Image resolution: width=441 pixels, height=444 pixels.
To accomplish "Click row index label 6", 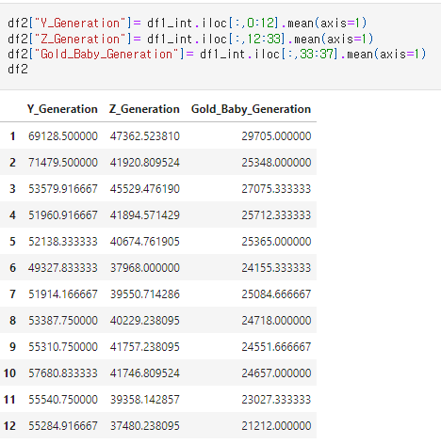I will pos(12,268).
